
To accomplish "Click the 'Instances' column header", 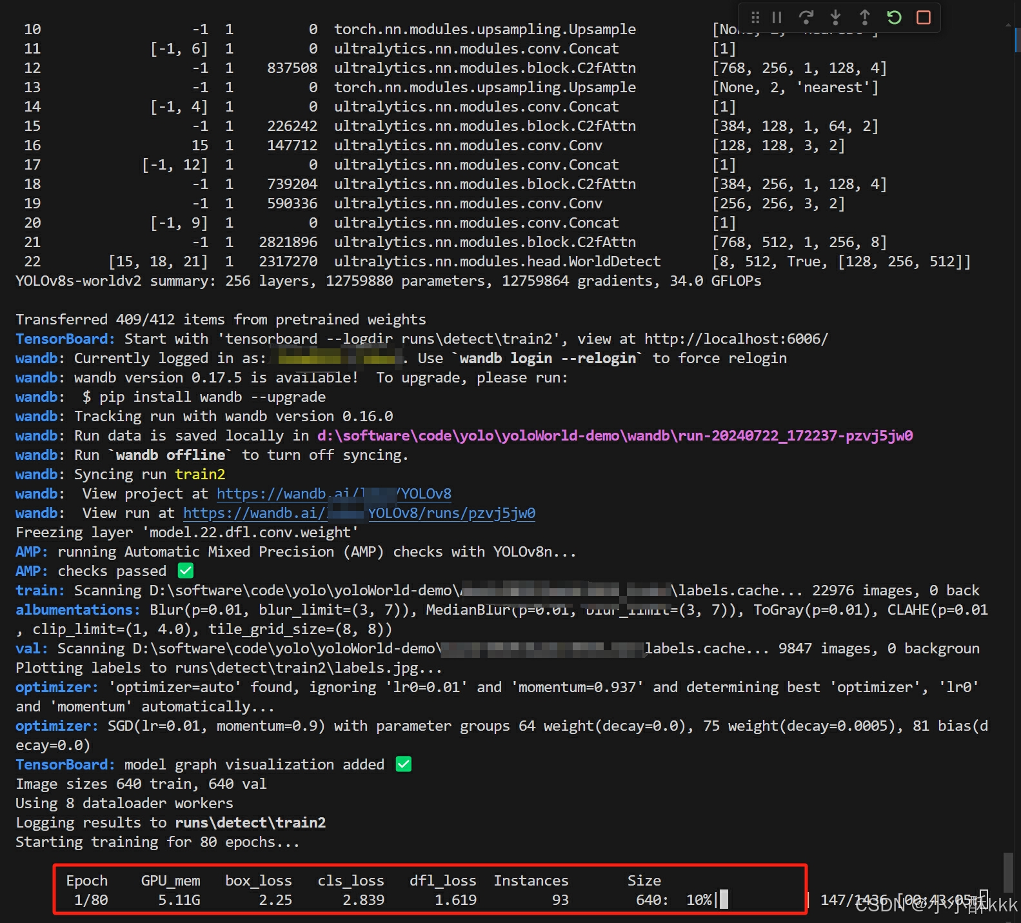I will click(531, 881).
